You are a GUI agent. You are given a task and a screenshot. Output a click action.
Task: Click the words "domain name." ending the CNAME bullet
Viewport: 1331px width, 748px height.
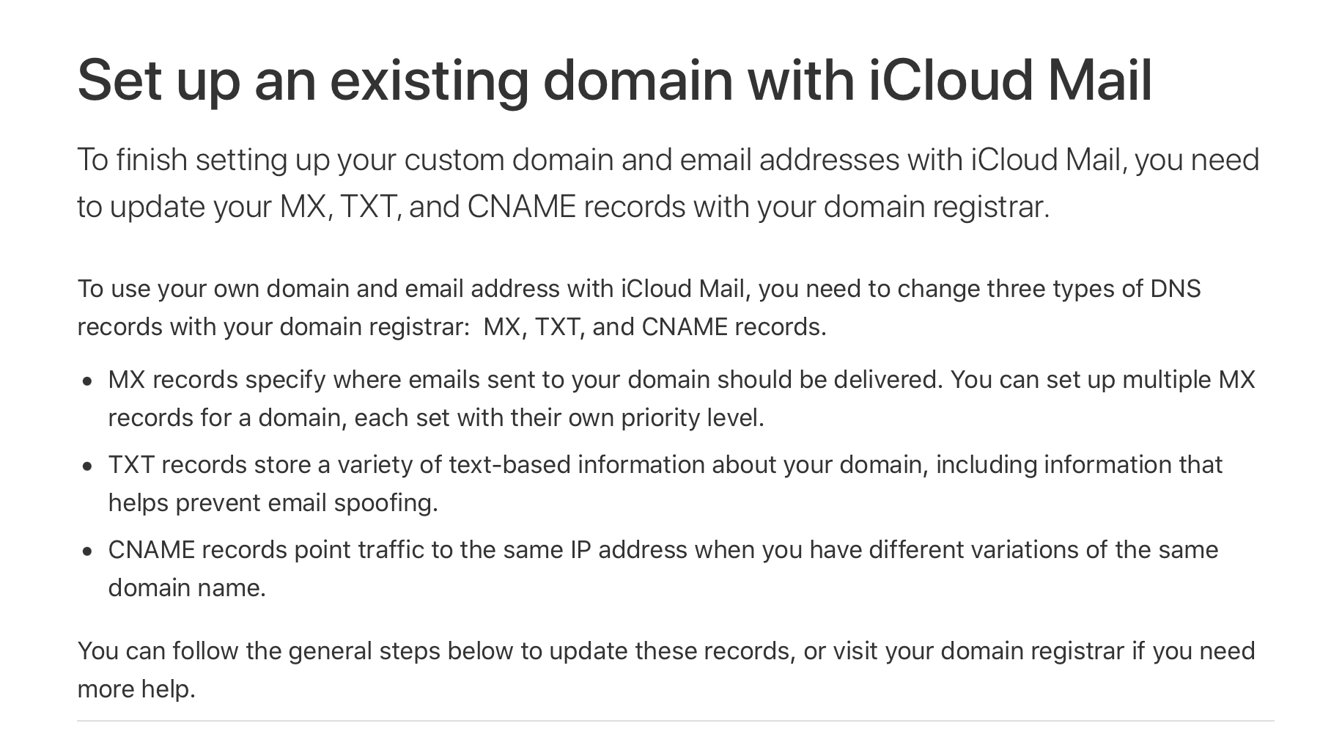(x=187, y=588)
